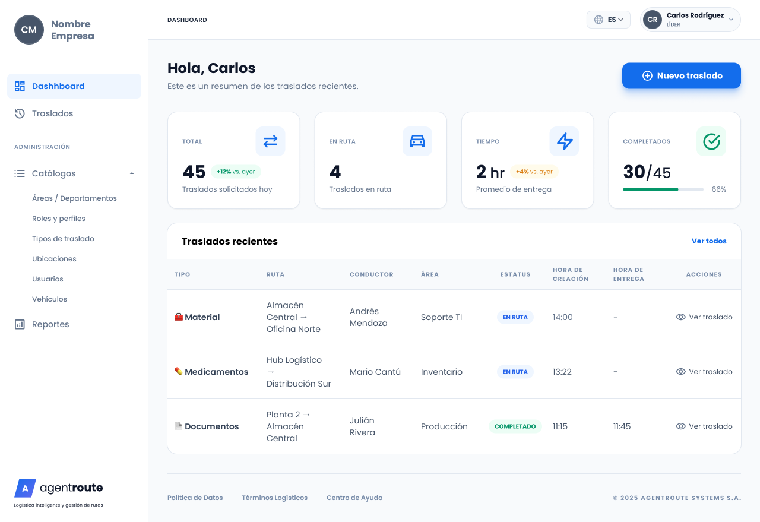Click the COMPLETADO status badge
Viewport: 760px width, 522px height.
(x=515, y=426)
